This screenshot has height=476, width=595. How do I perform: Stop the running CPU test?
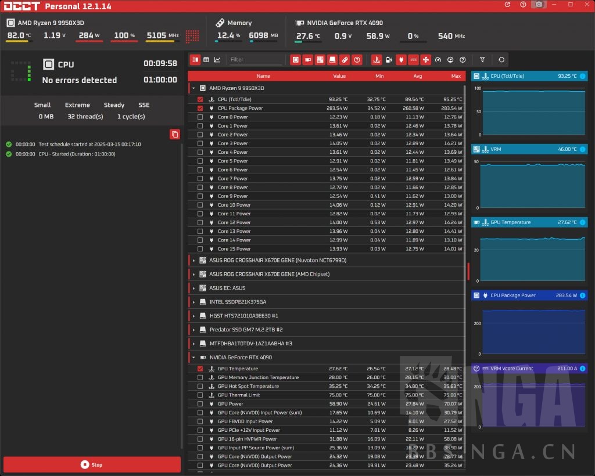[x=92, y=464]
